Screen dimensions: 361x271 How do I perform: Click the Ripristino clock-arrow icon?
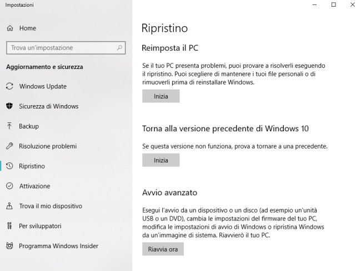point(9,166)
